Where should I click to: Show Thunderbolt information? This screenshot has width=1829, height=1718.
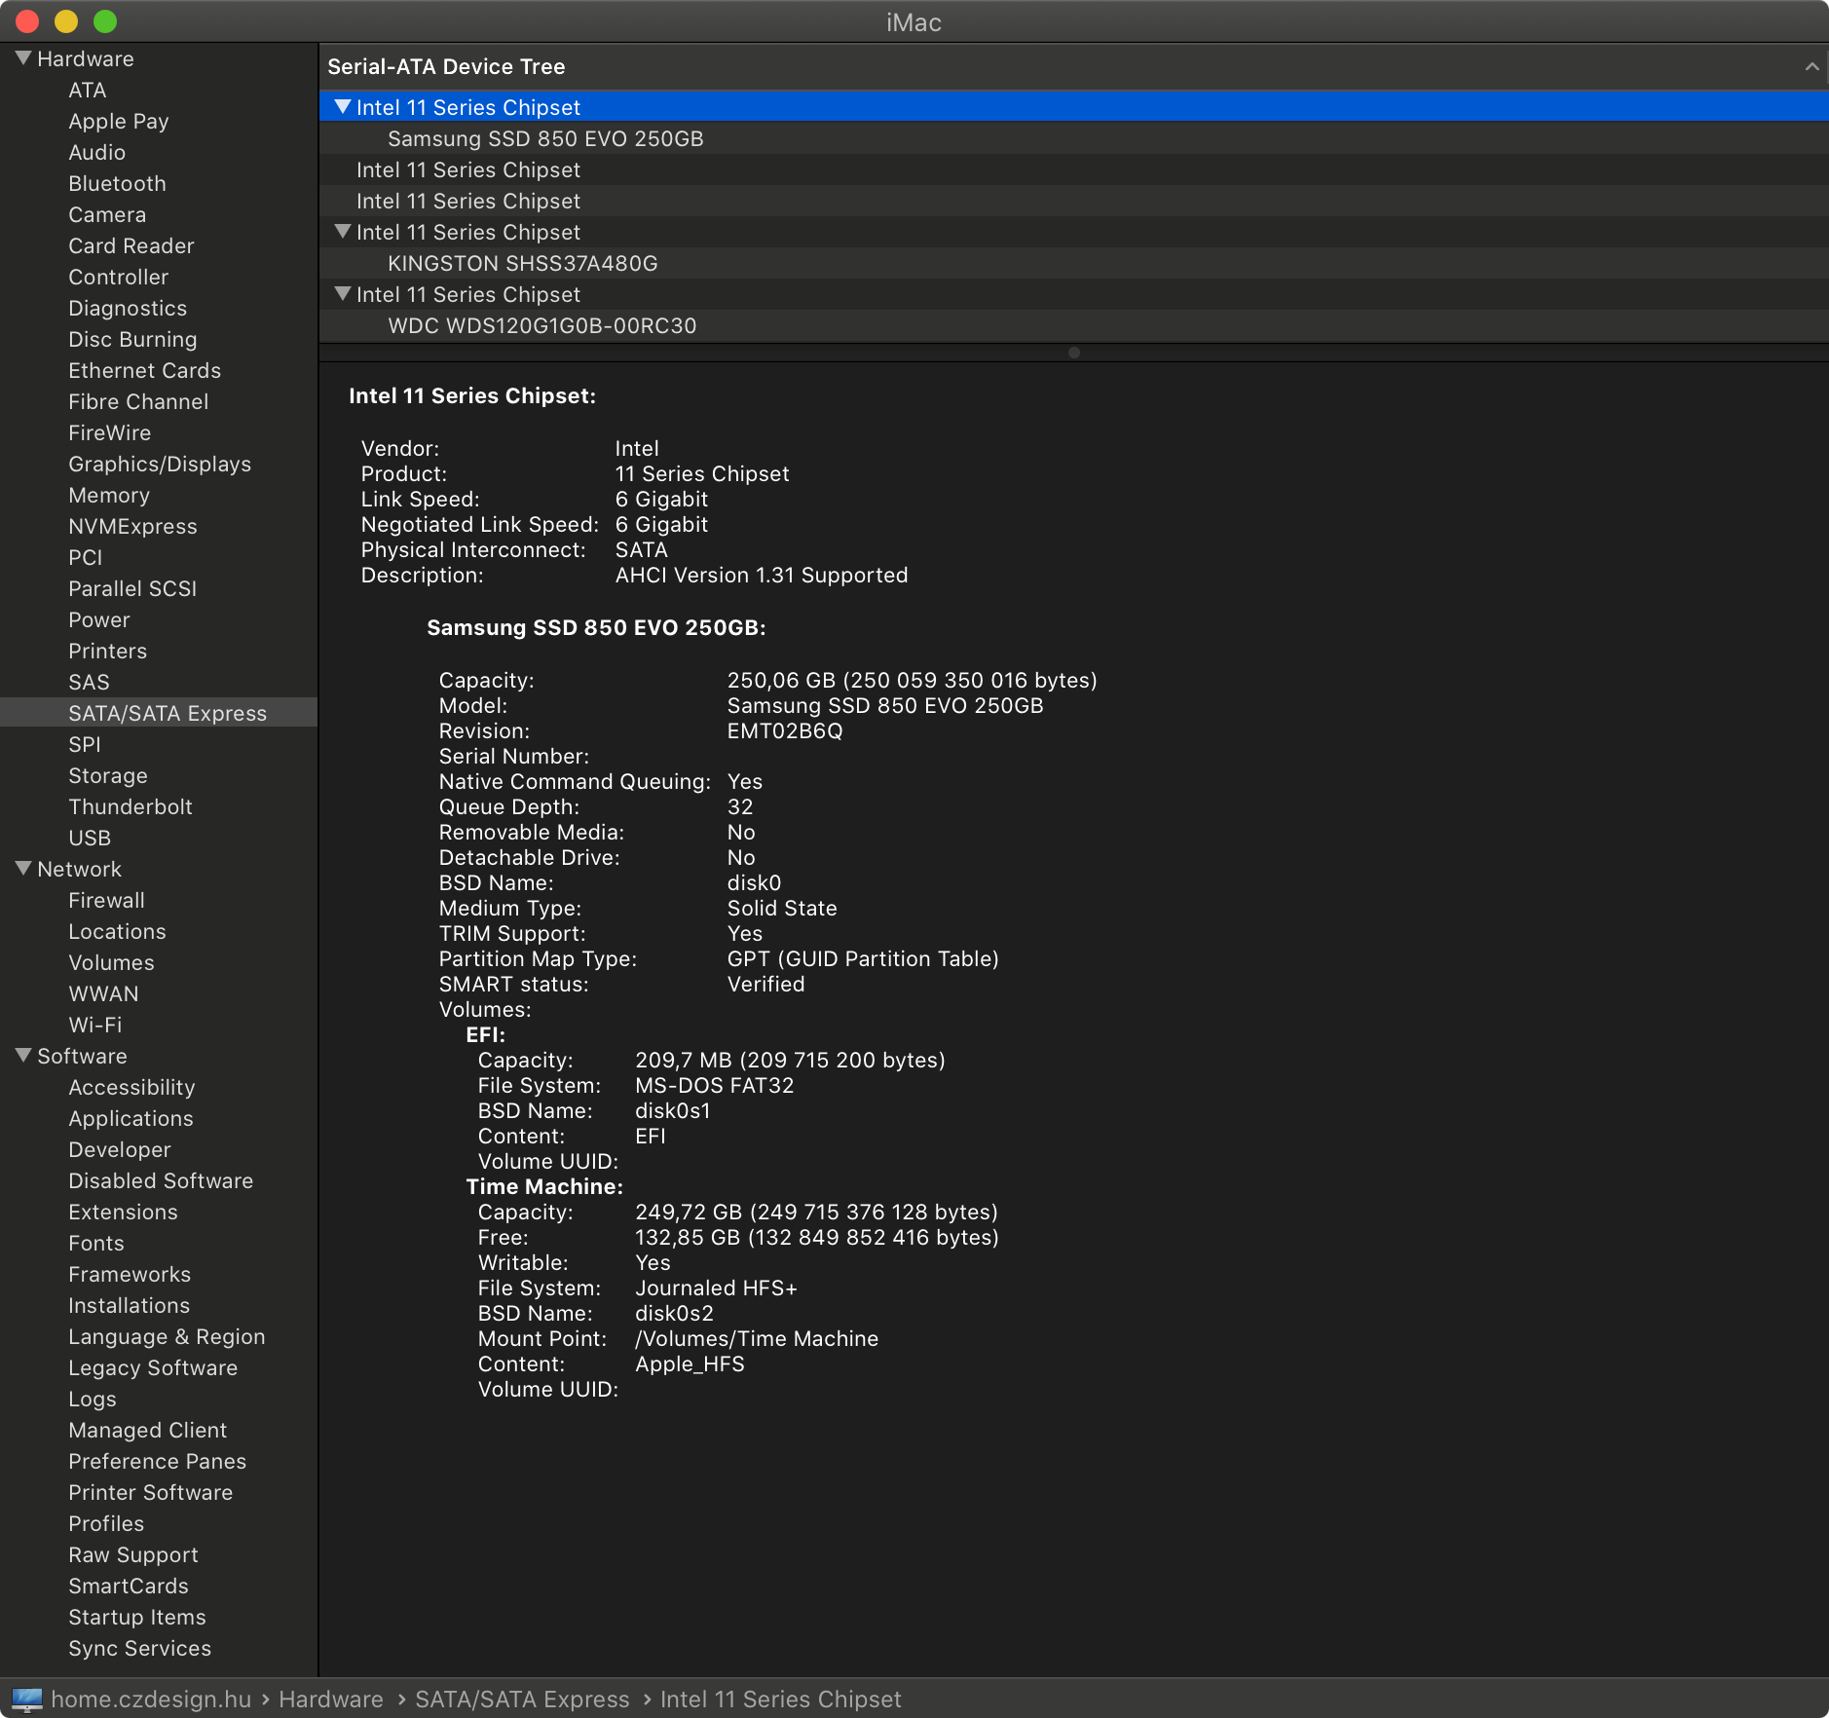click(x=131, y=806)
